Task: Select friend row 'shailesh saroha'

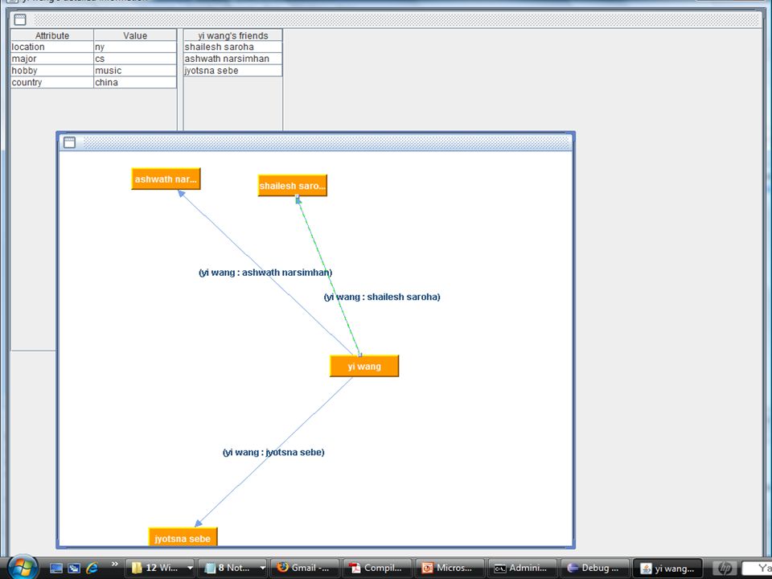Action: click(x=233, y=47)
